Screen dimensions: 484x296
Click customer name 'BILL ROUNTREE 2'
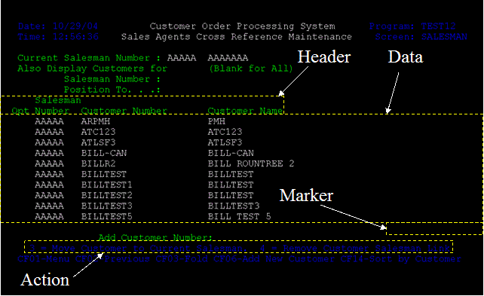pos(251,163)
